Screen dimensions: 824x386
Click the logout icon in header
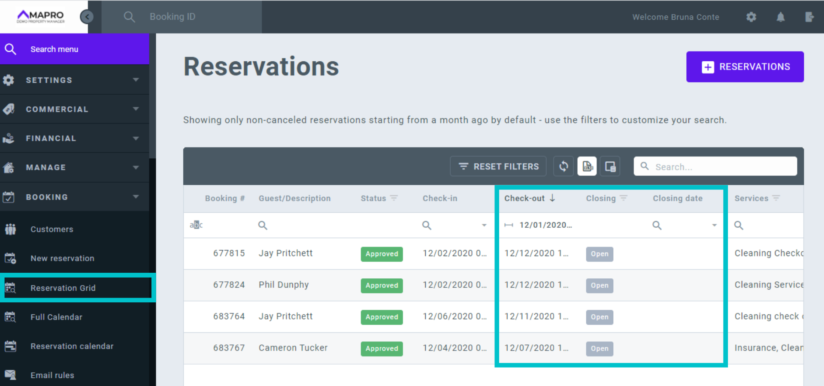click(x=809, y=17)
